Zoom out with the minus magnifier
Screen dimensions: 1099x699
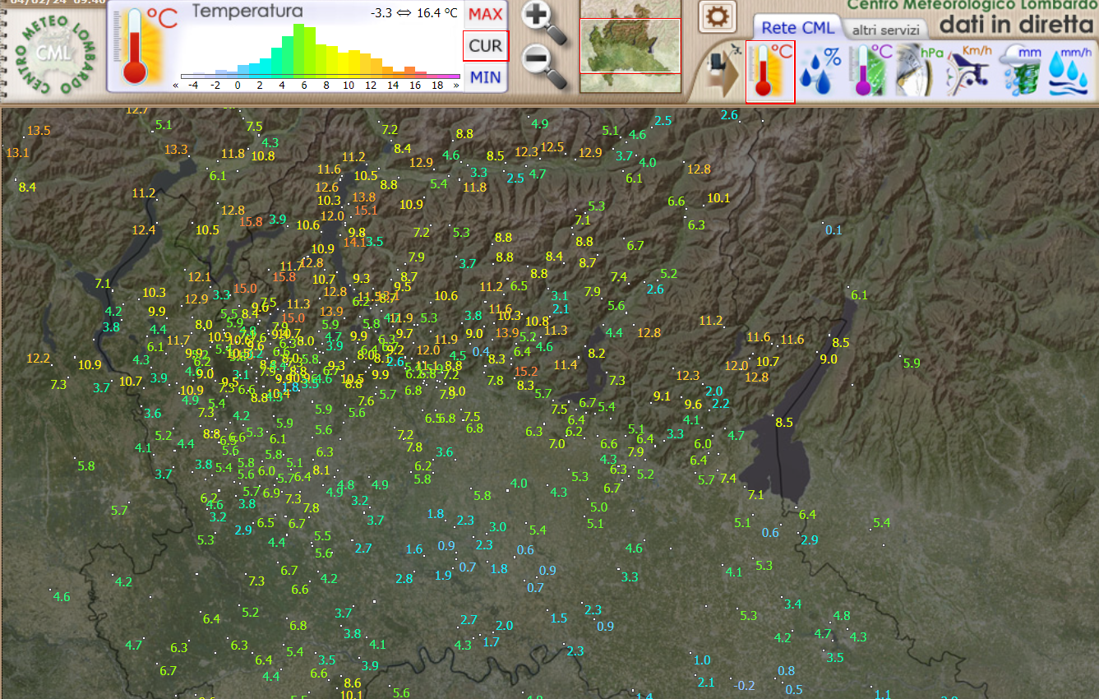pyautogui.click(x=545, y=66)
